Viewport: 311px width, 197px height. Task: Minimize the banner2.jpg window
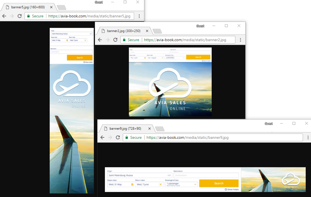[214, 26]
